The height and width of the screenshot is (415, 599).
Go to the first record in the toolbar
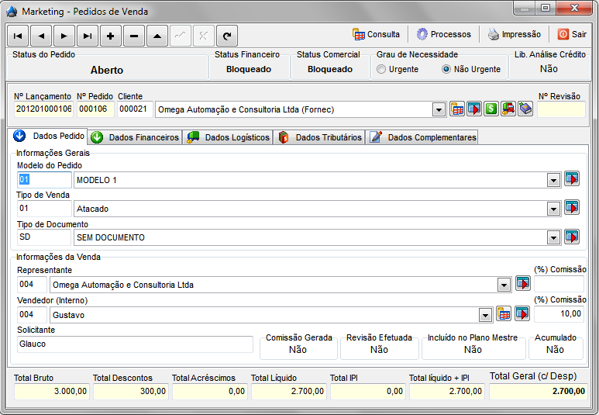(18, 36)
